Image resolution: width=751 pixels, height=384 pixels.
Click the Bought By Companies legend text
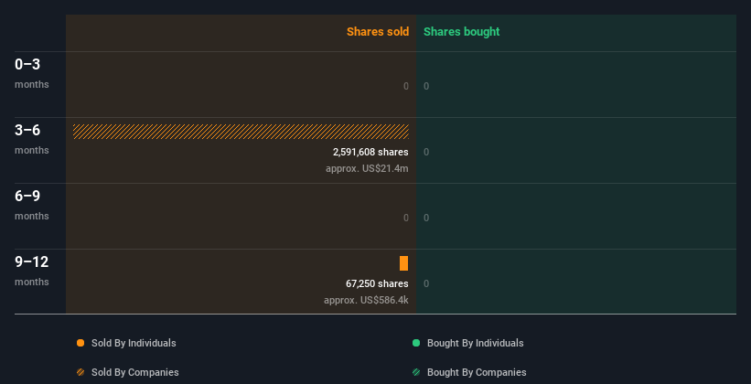[x=477, y=372]
